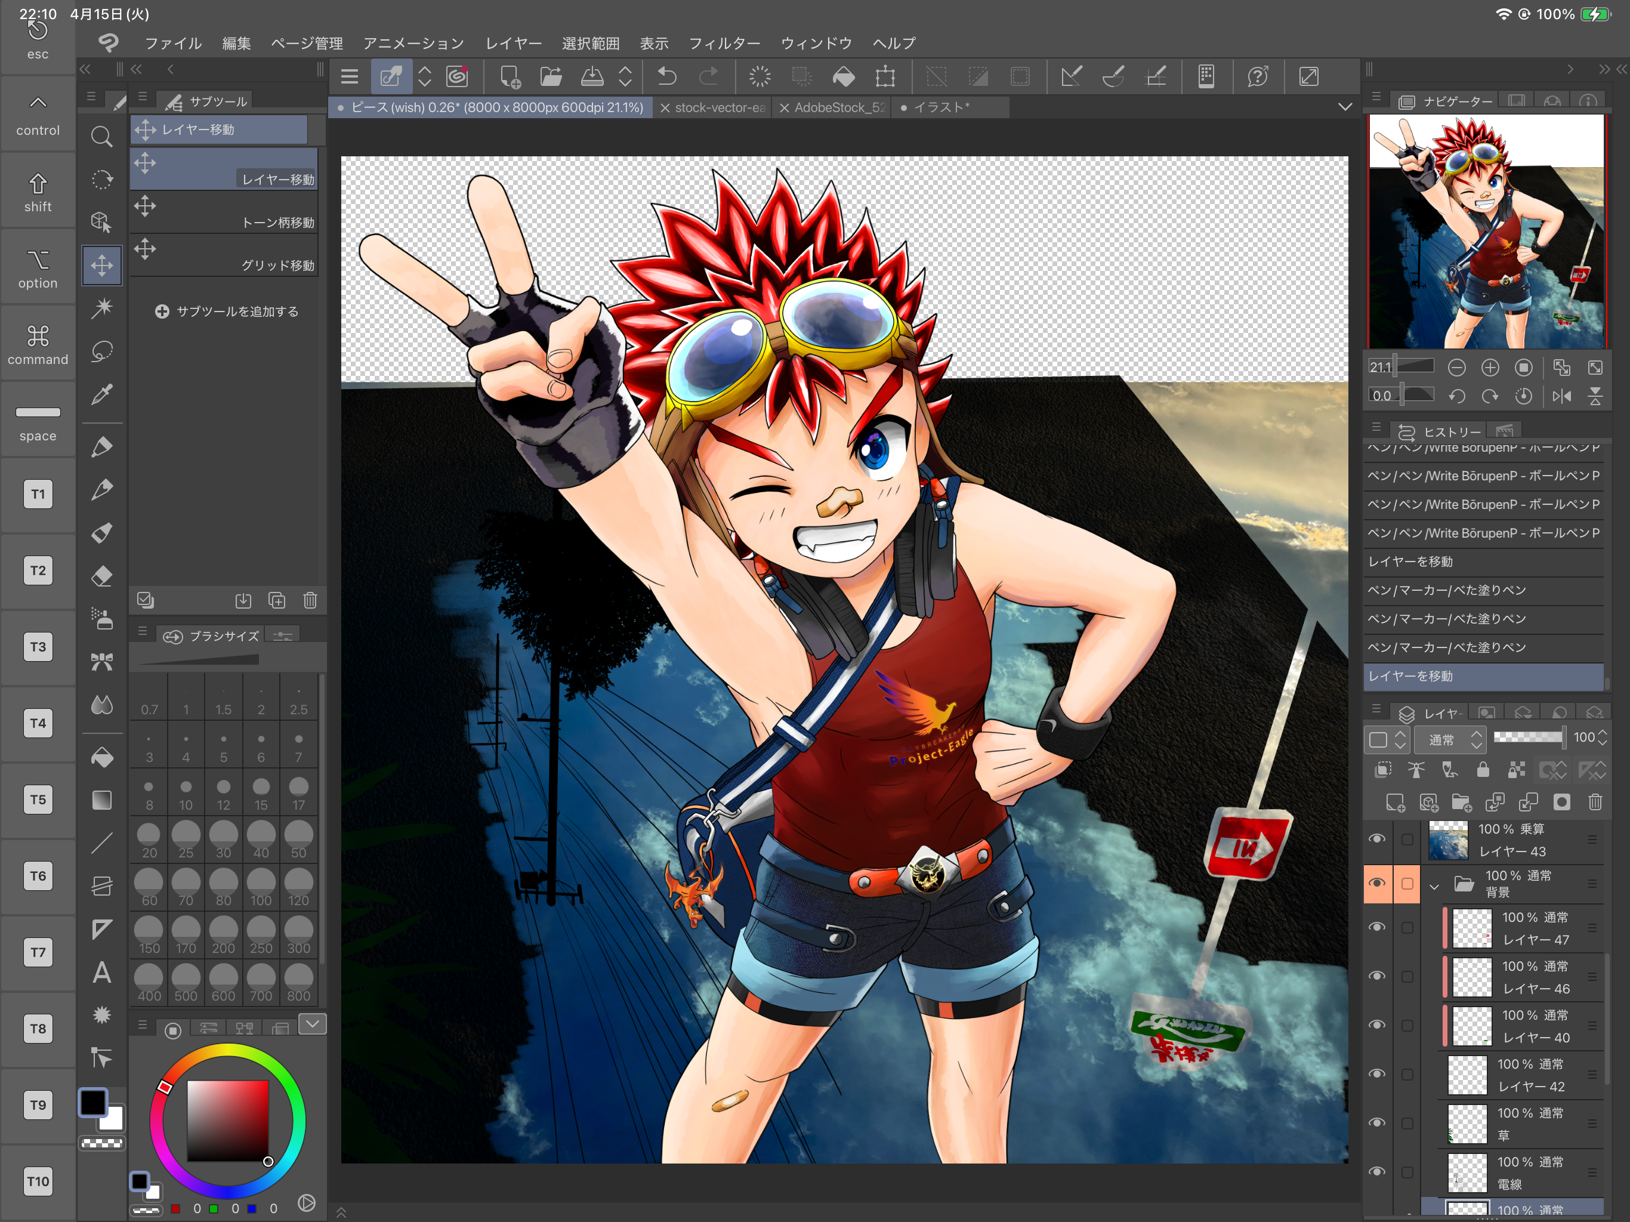Select the Eraser tool
The image size is (1630, 1222).
point(101,576)
